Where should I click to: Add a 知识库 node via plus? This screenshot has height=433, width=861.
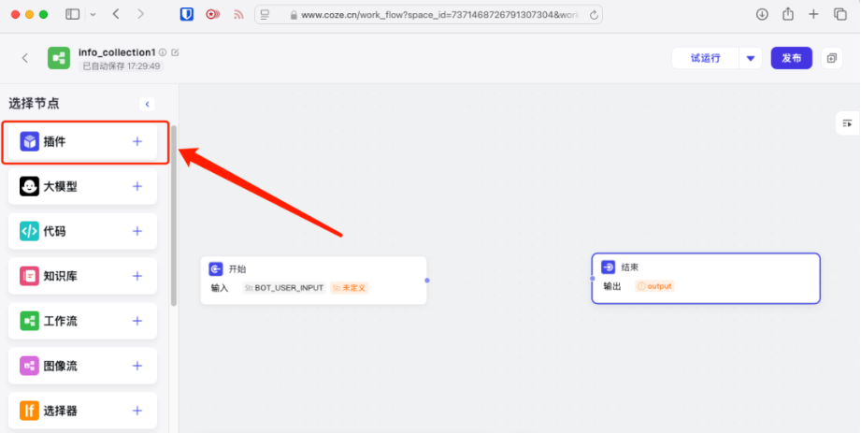tap(137, 276)
